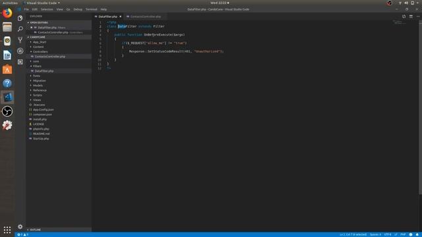Viewport: 422px width, 237px height.
Task: Launch Firefox from the dock
Action: (x=7, y=13)
